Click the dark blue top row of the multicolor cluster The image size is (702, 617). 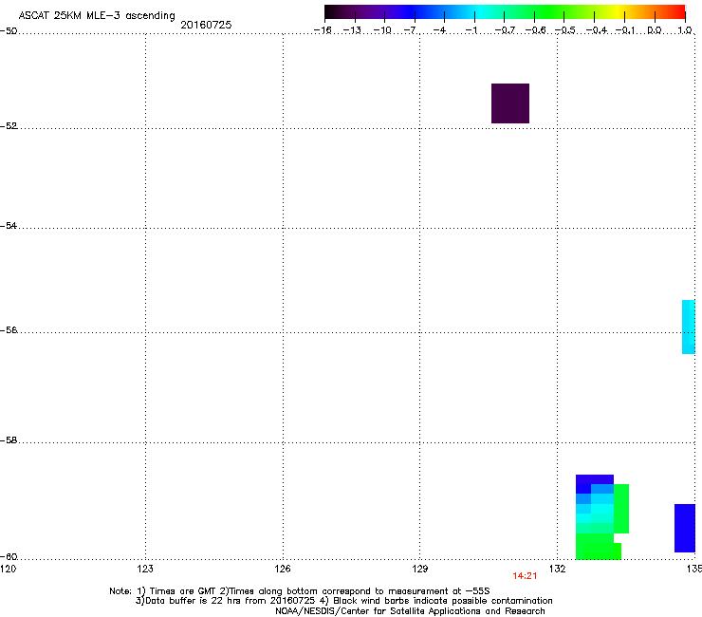coord(595,479)
